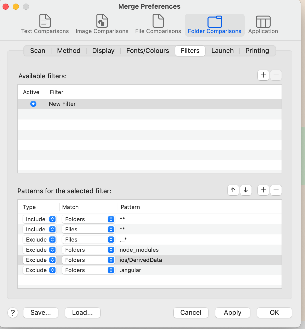Open Application preferences pane
The width and height of the screenshot is (305, 329).
click(263, 24)
